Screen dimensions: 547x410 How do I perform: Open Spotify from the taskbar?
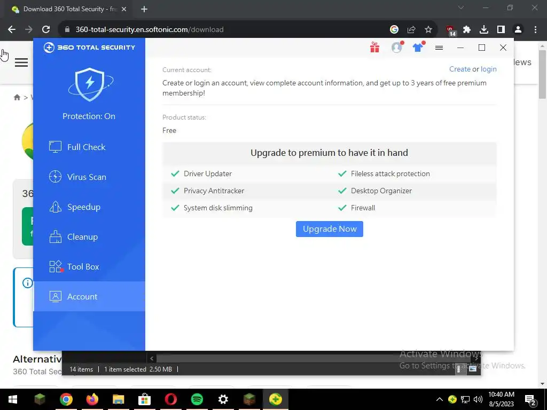coord(197,399)
